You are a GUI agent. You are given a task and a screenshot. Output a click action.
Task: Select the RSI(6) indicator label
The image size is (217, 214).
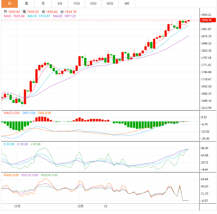(x=11, y=175)
